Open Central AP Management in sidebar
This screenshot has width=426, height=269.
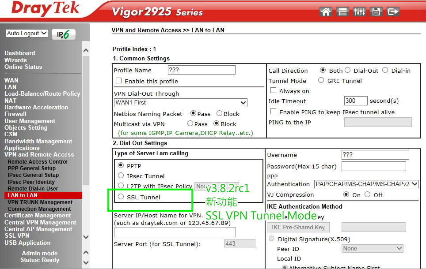[38, 229]
